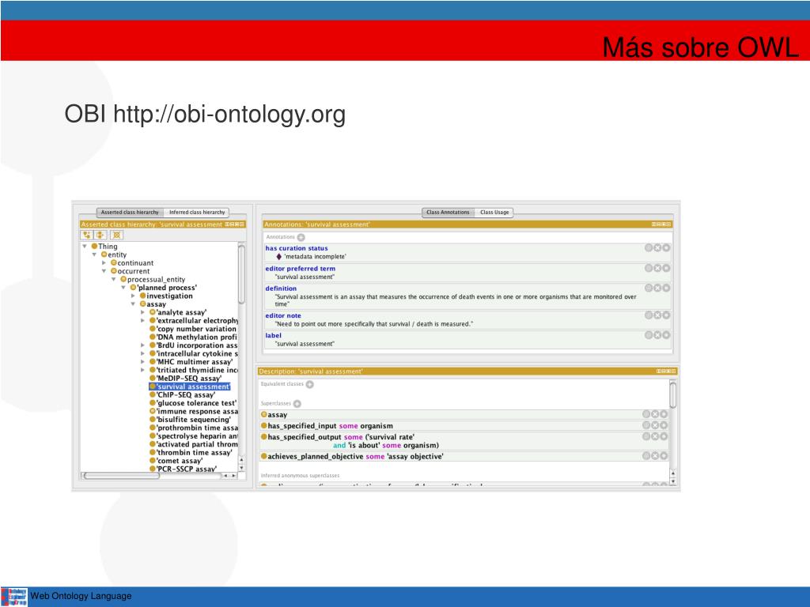Viewport: 810px width, 607px height.
Task: Click the class tree vertical scrollbar thumb
Action: pos(241,274)
